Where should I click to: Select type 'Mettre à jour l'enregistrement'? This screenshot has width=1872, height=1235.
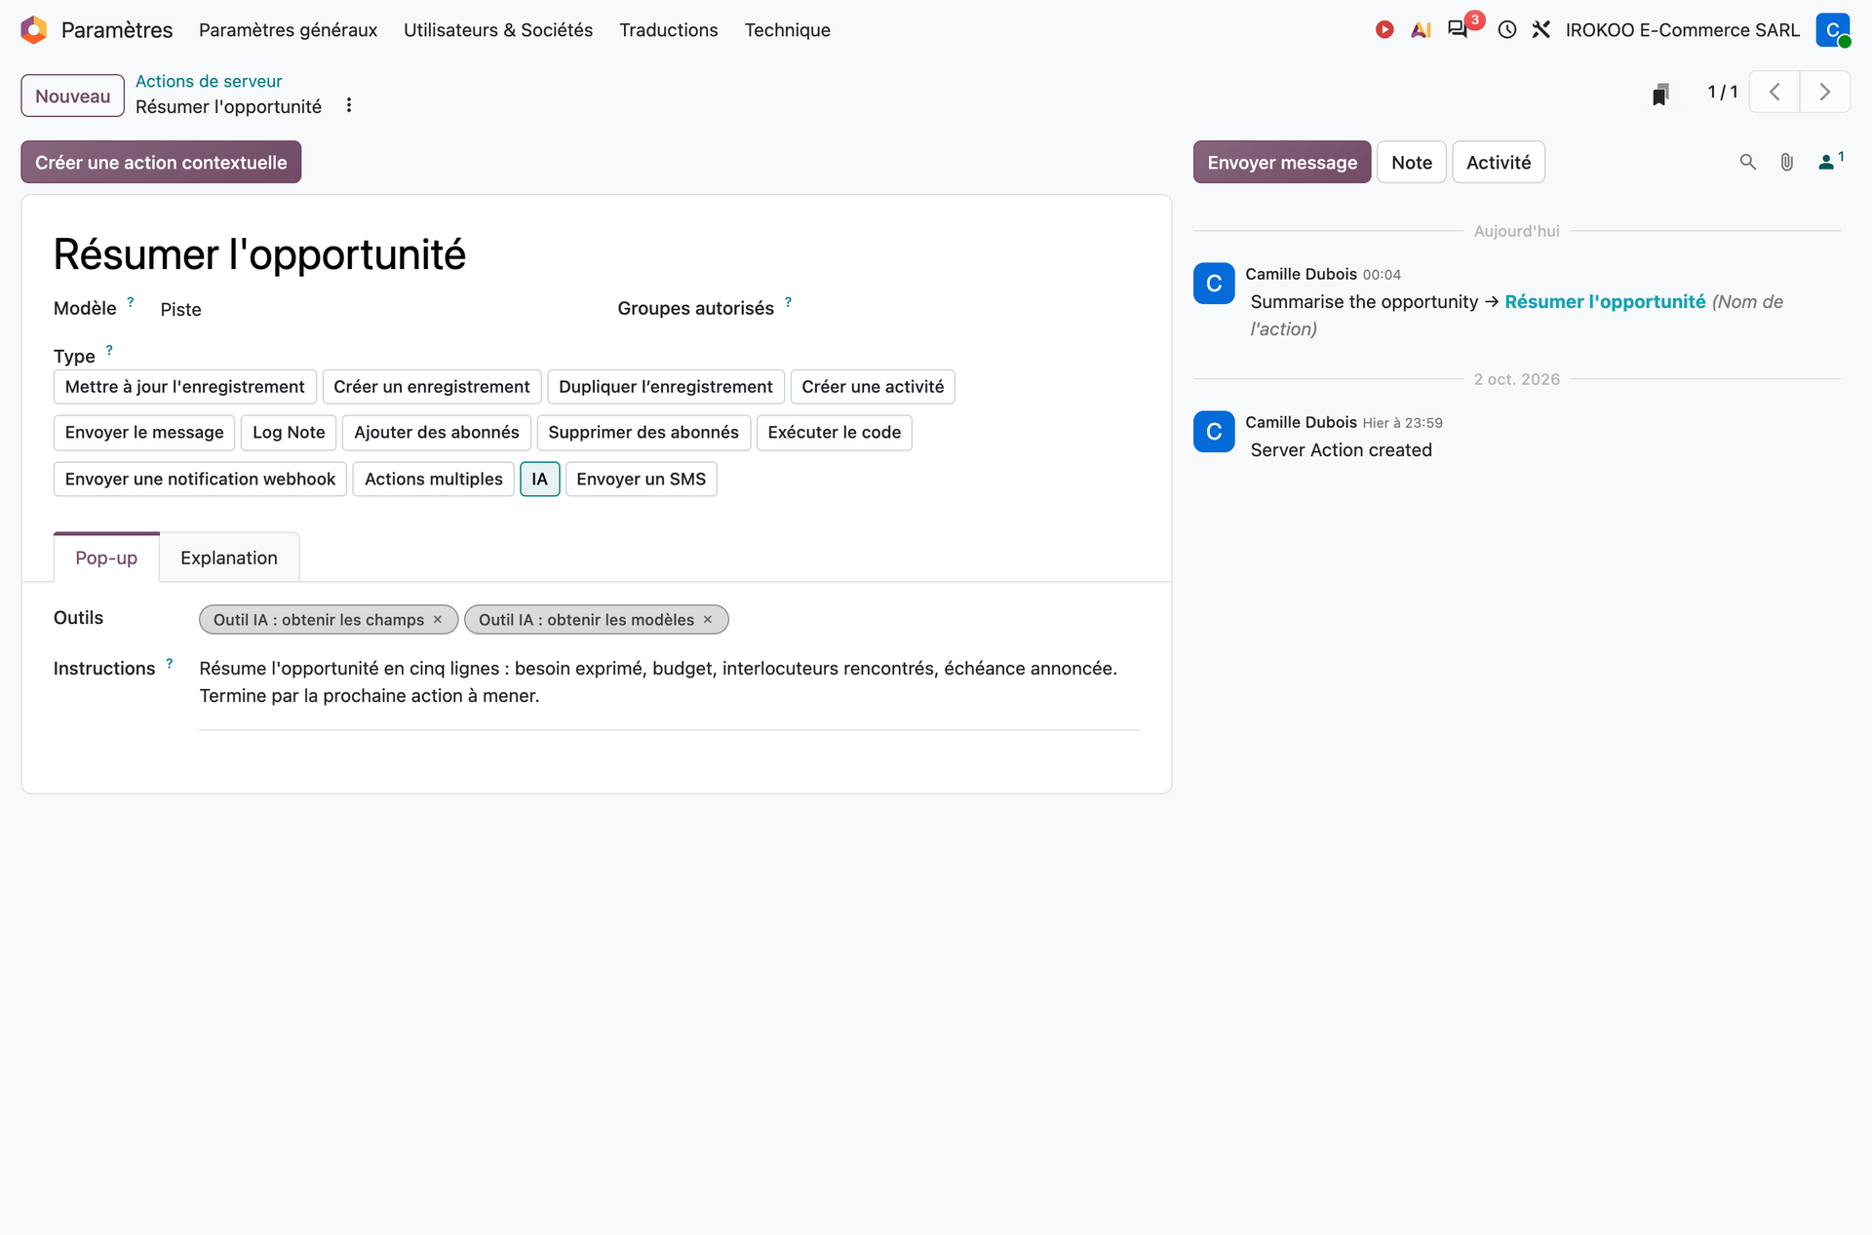click(185, 387)
